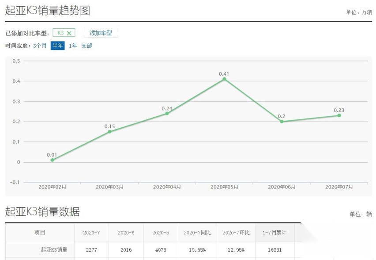Click the 0.23 data point for 2020年07月

click(x=339, y=115)
